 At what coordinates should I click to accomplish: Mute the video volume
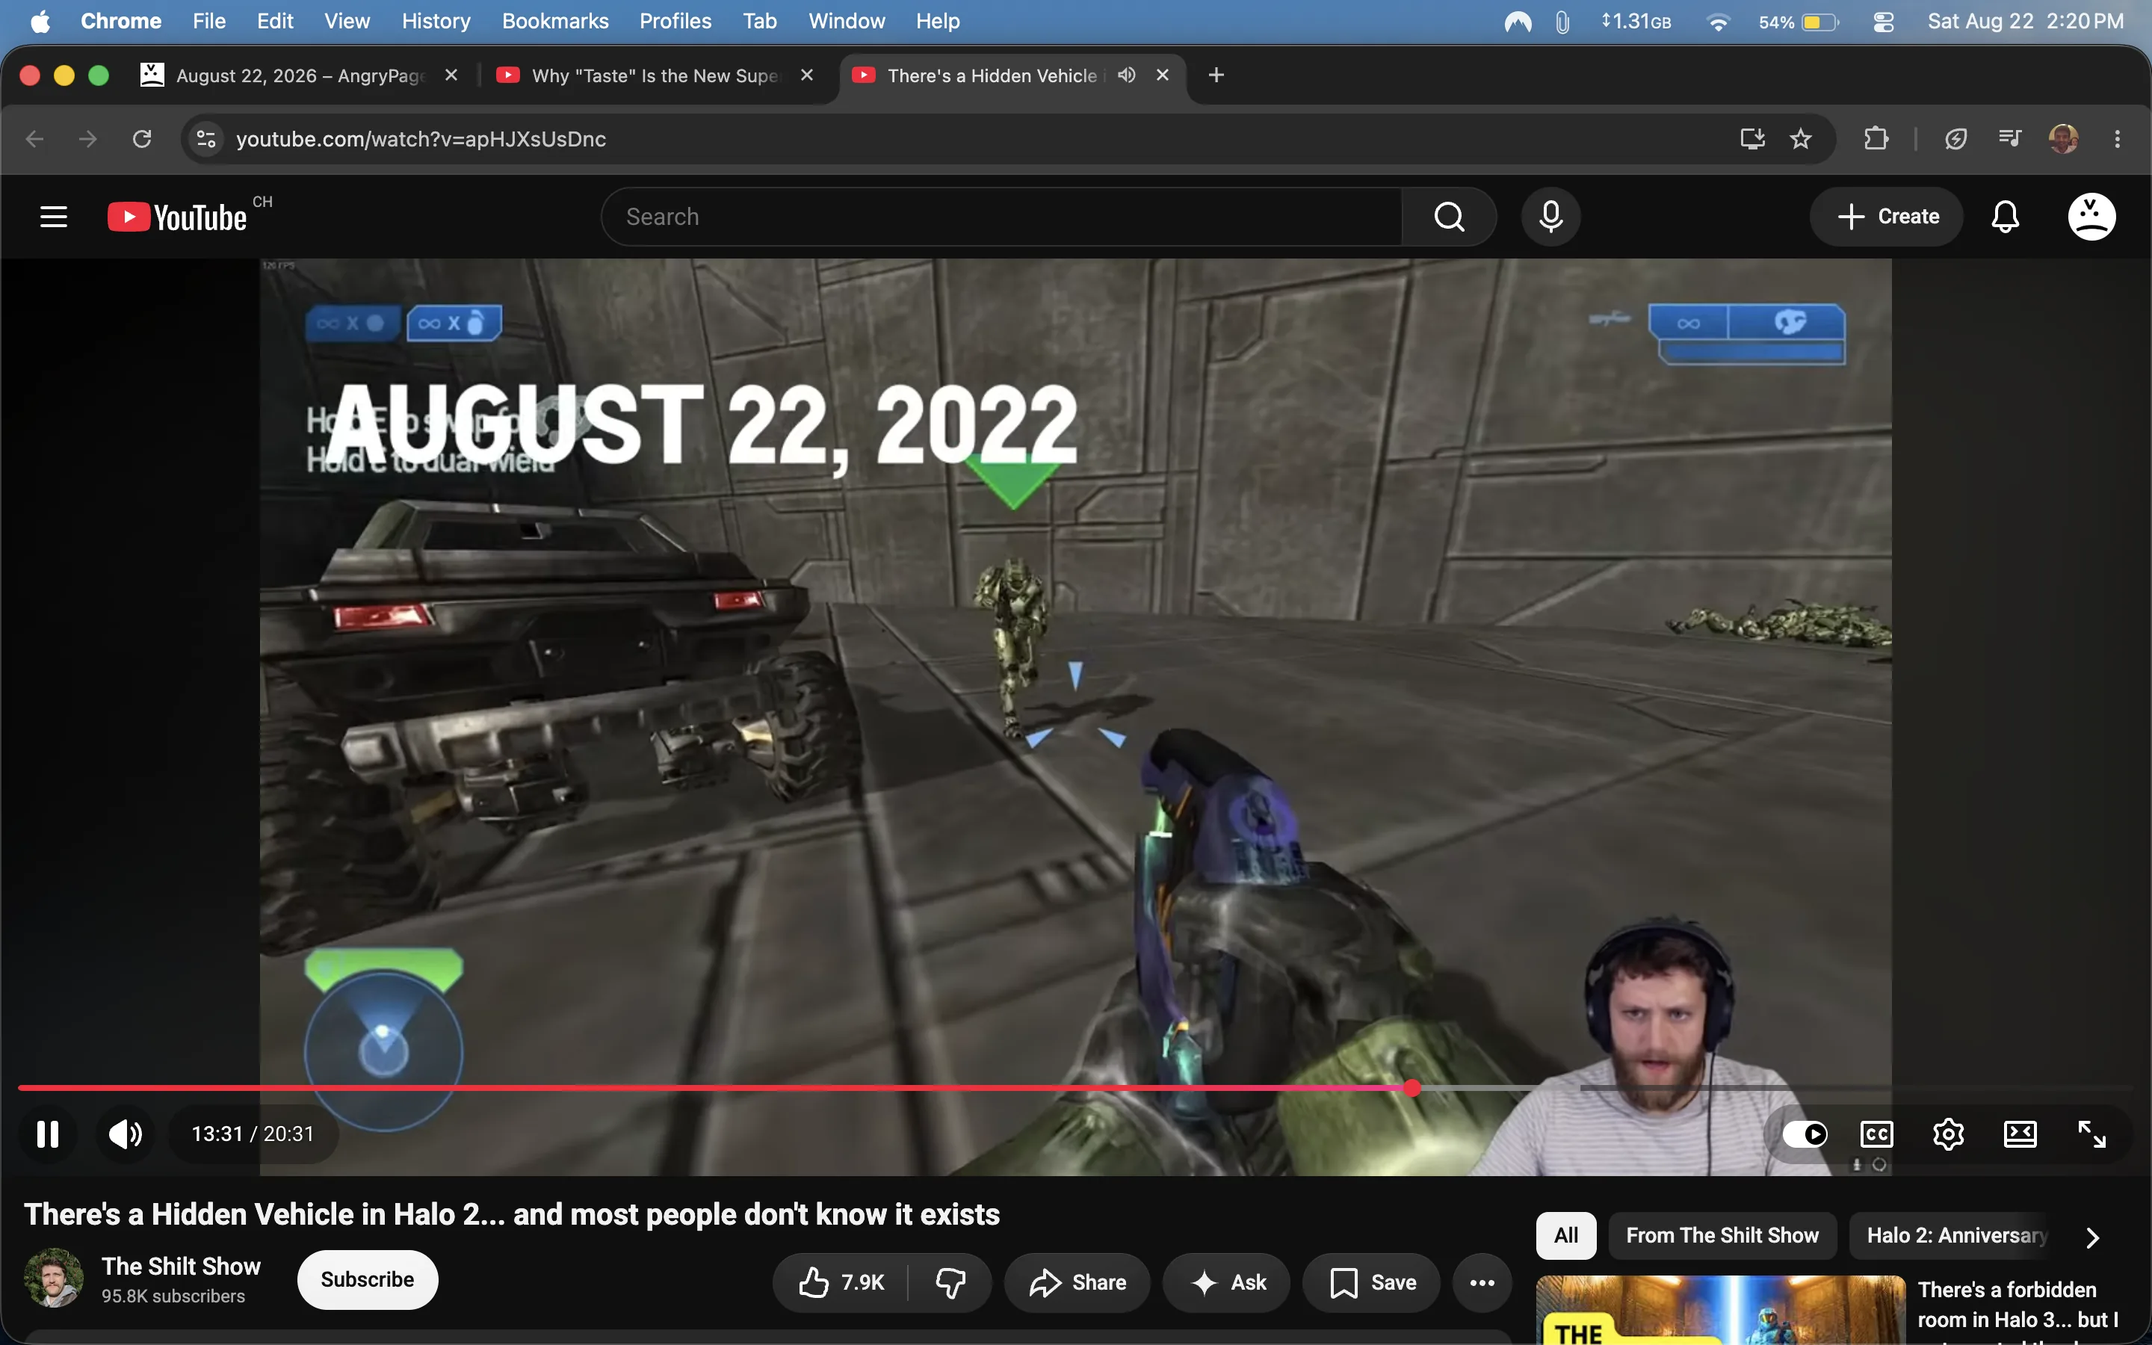[126, 1134]
